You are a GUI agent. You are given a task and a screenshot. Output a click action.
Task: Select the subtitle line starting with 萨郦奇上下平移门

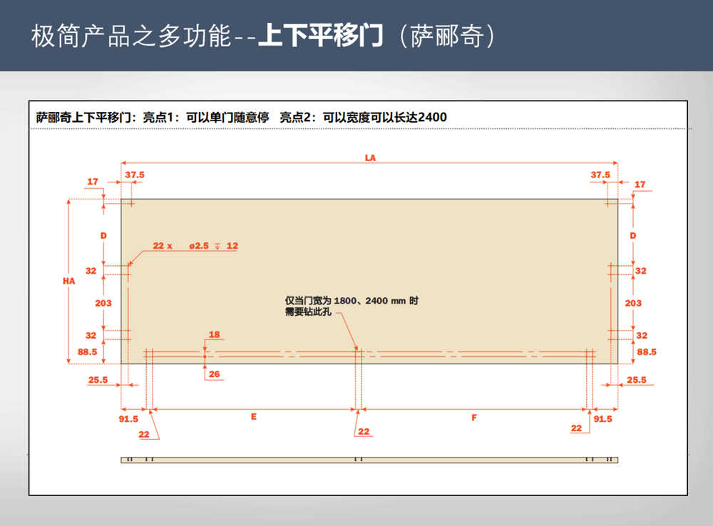tap(241, 117)
